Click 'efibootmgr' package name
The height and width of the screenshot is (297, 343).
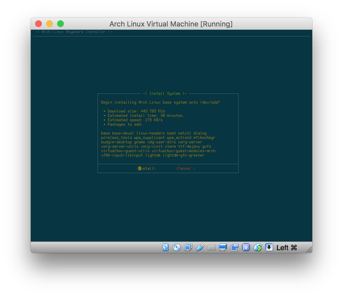(x=204, y=138)
